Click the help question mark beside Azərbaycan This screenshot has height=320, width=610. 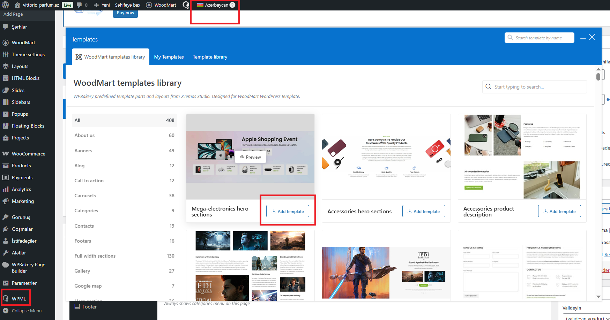click(232, 5)
